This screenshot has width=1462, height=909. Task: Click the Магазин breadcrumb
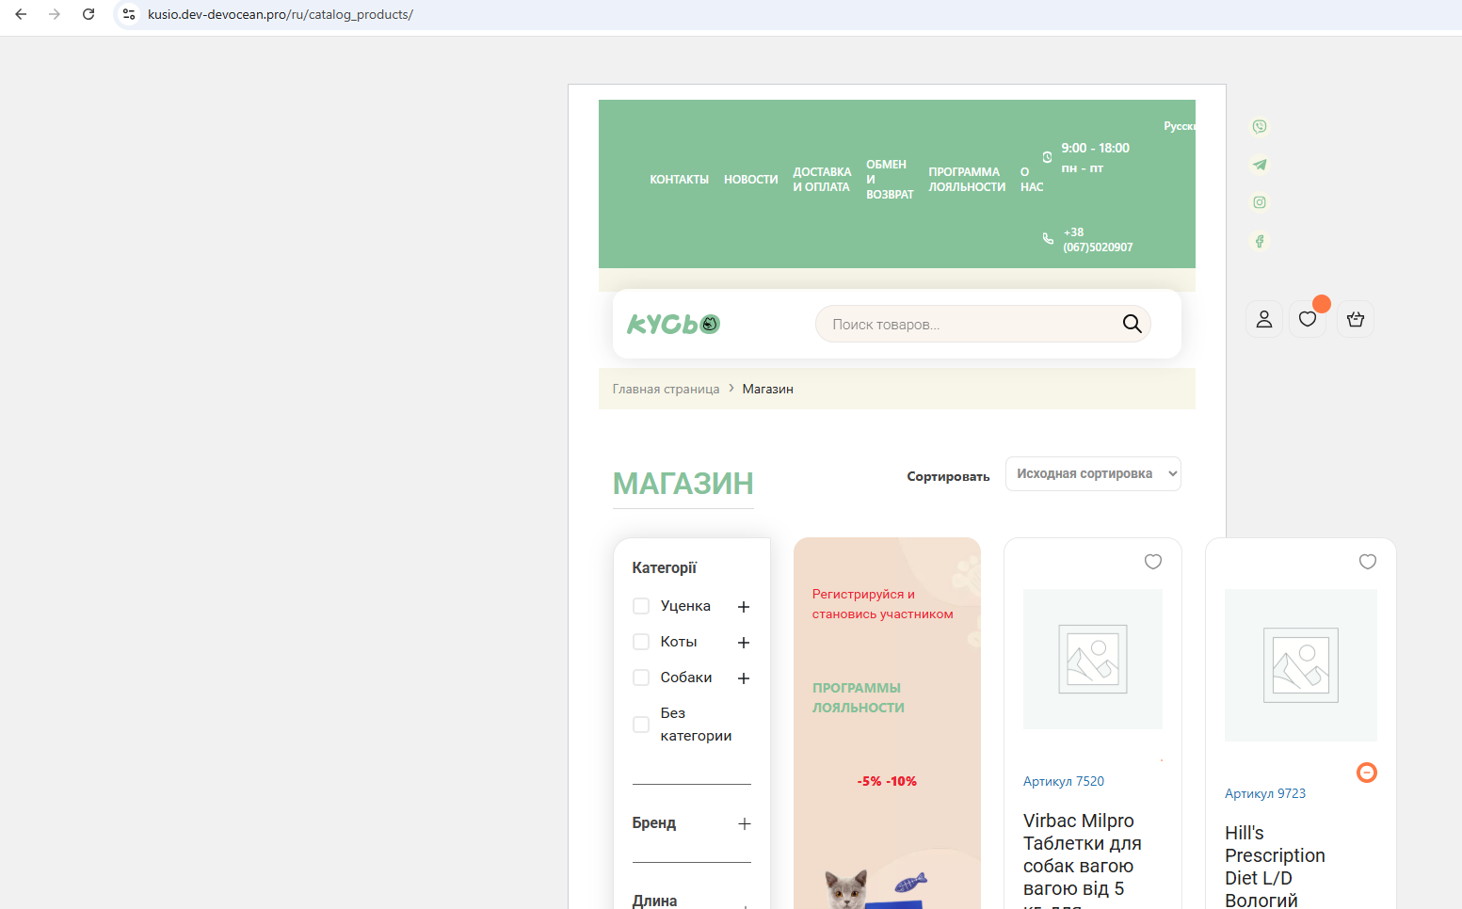767,389
